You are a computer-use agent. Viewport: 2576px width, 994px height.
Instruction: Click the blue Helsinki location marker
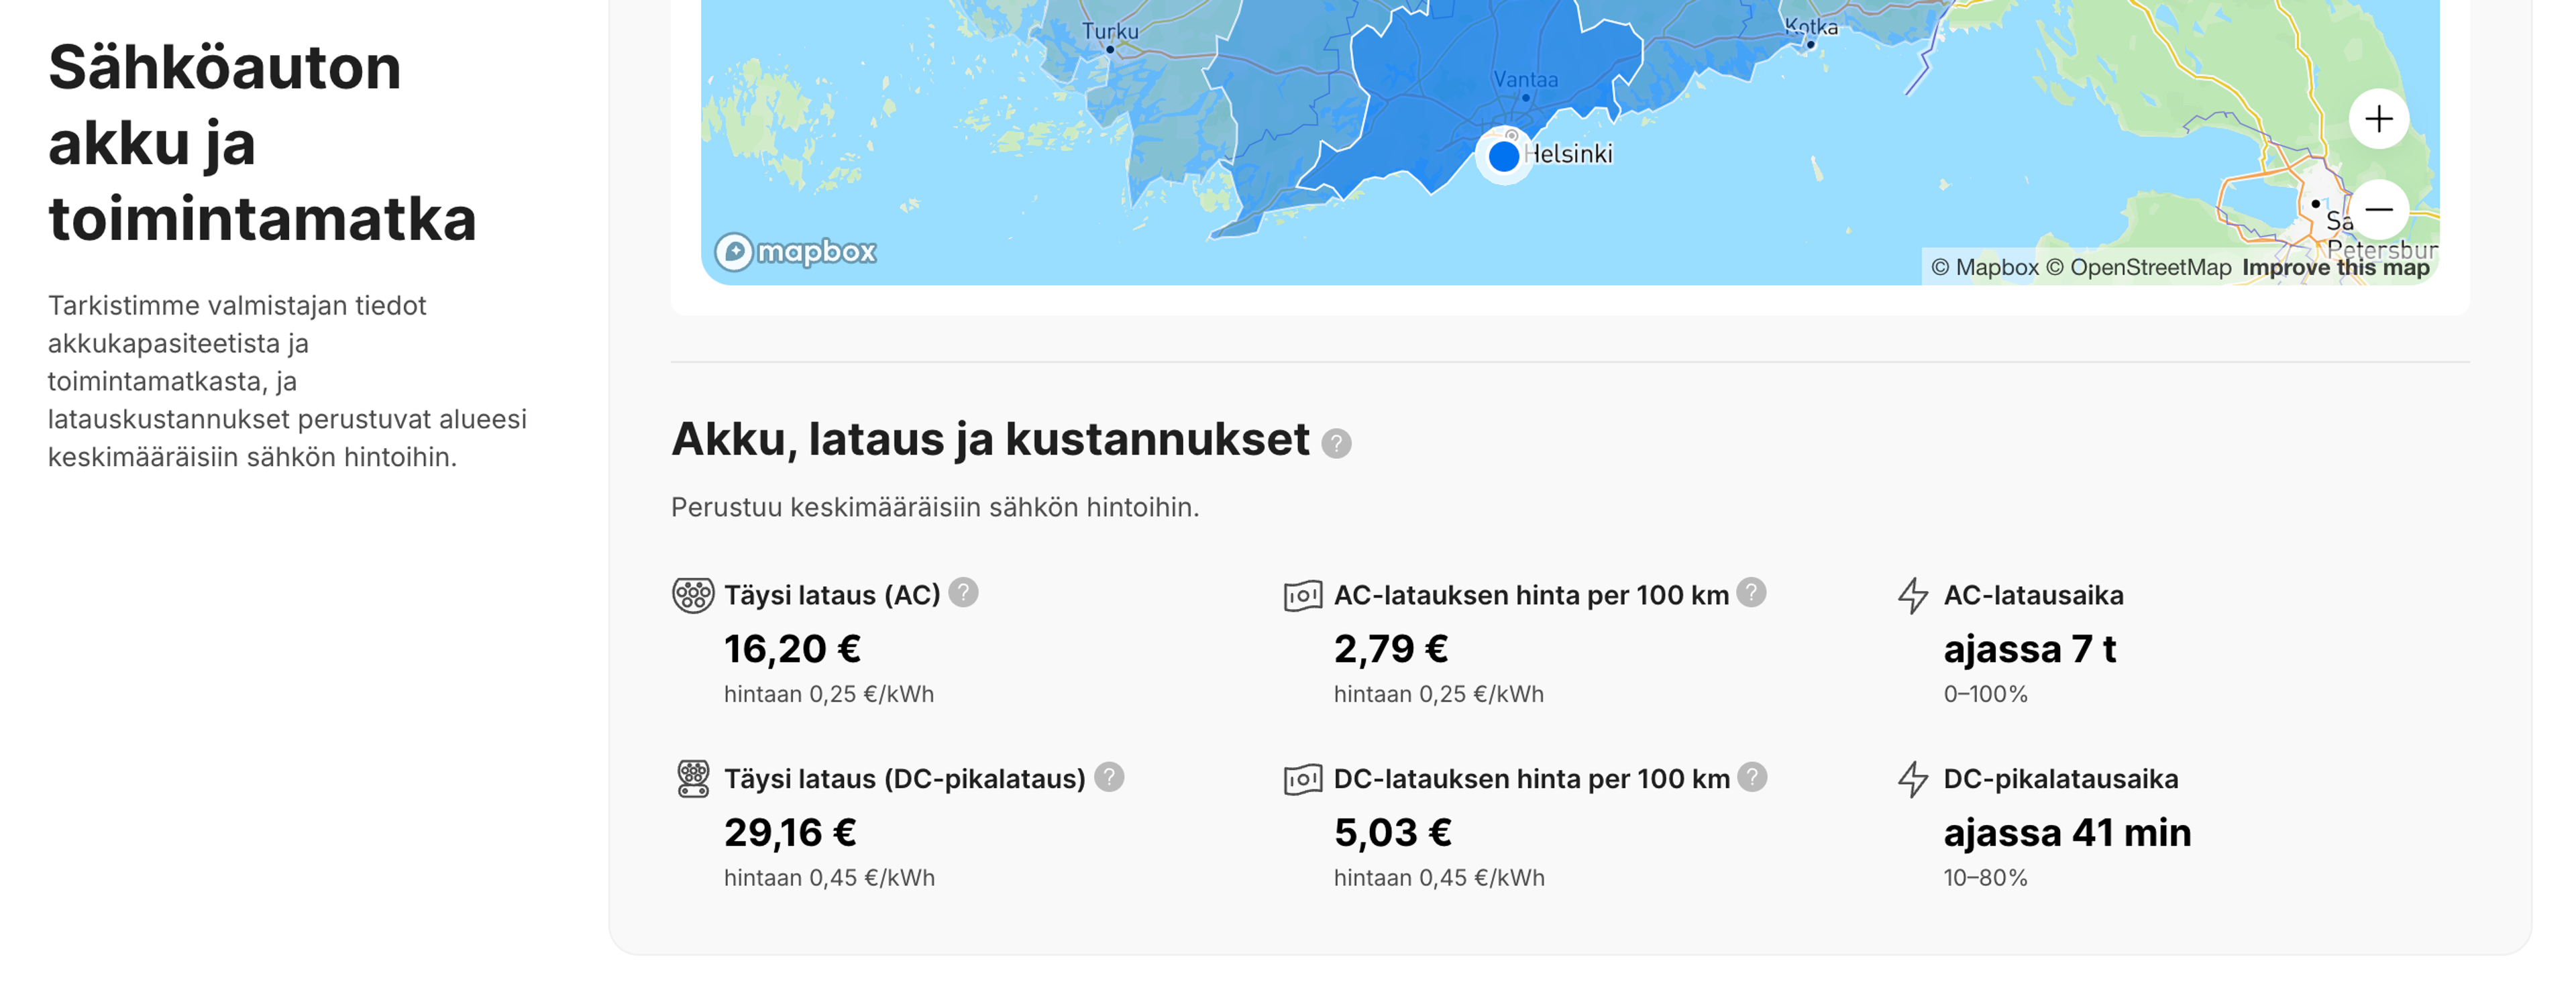[x=1503, y=156]
